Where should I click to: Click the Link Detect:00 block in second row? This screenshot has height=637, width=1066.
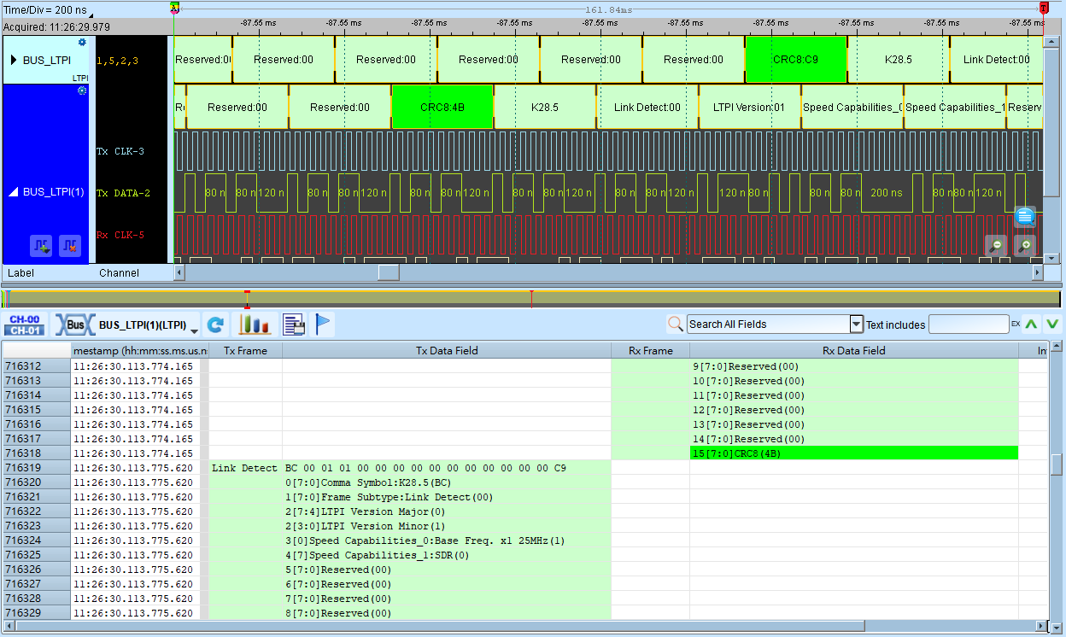tap(647, 107)
